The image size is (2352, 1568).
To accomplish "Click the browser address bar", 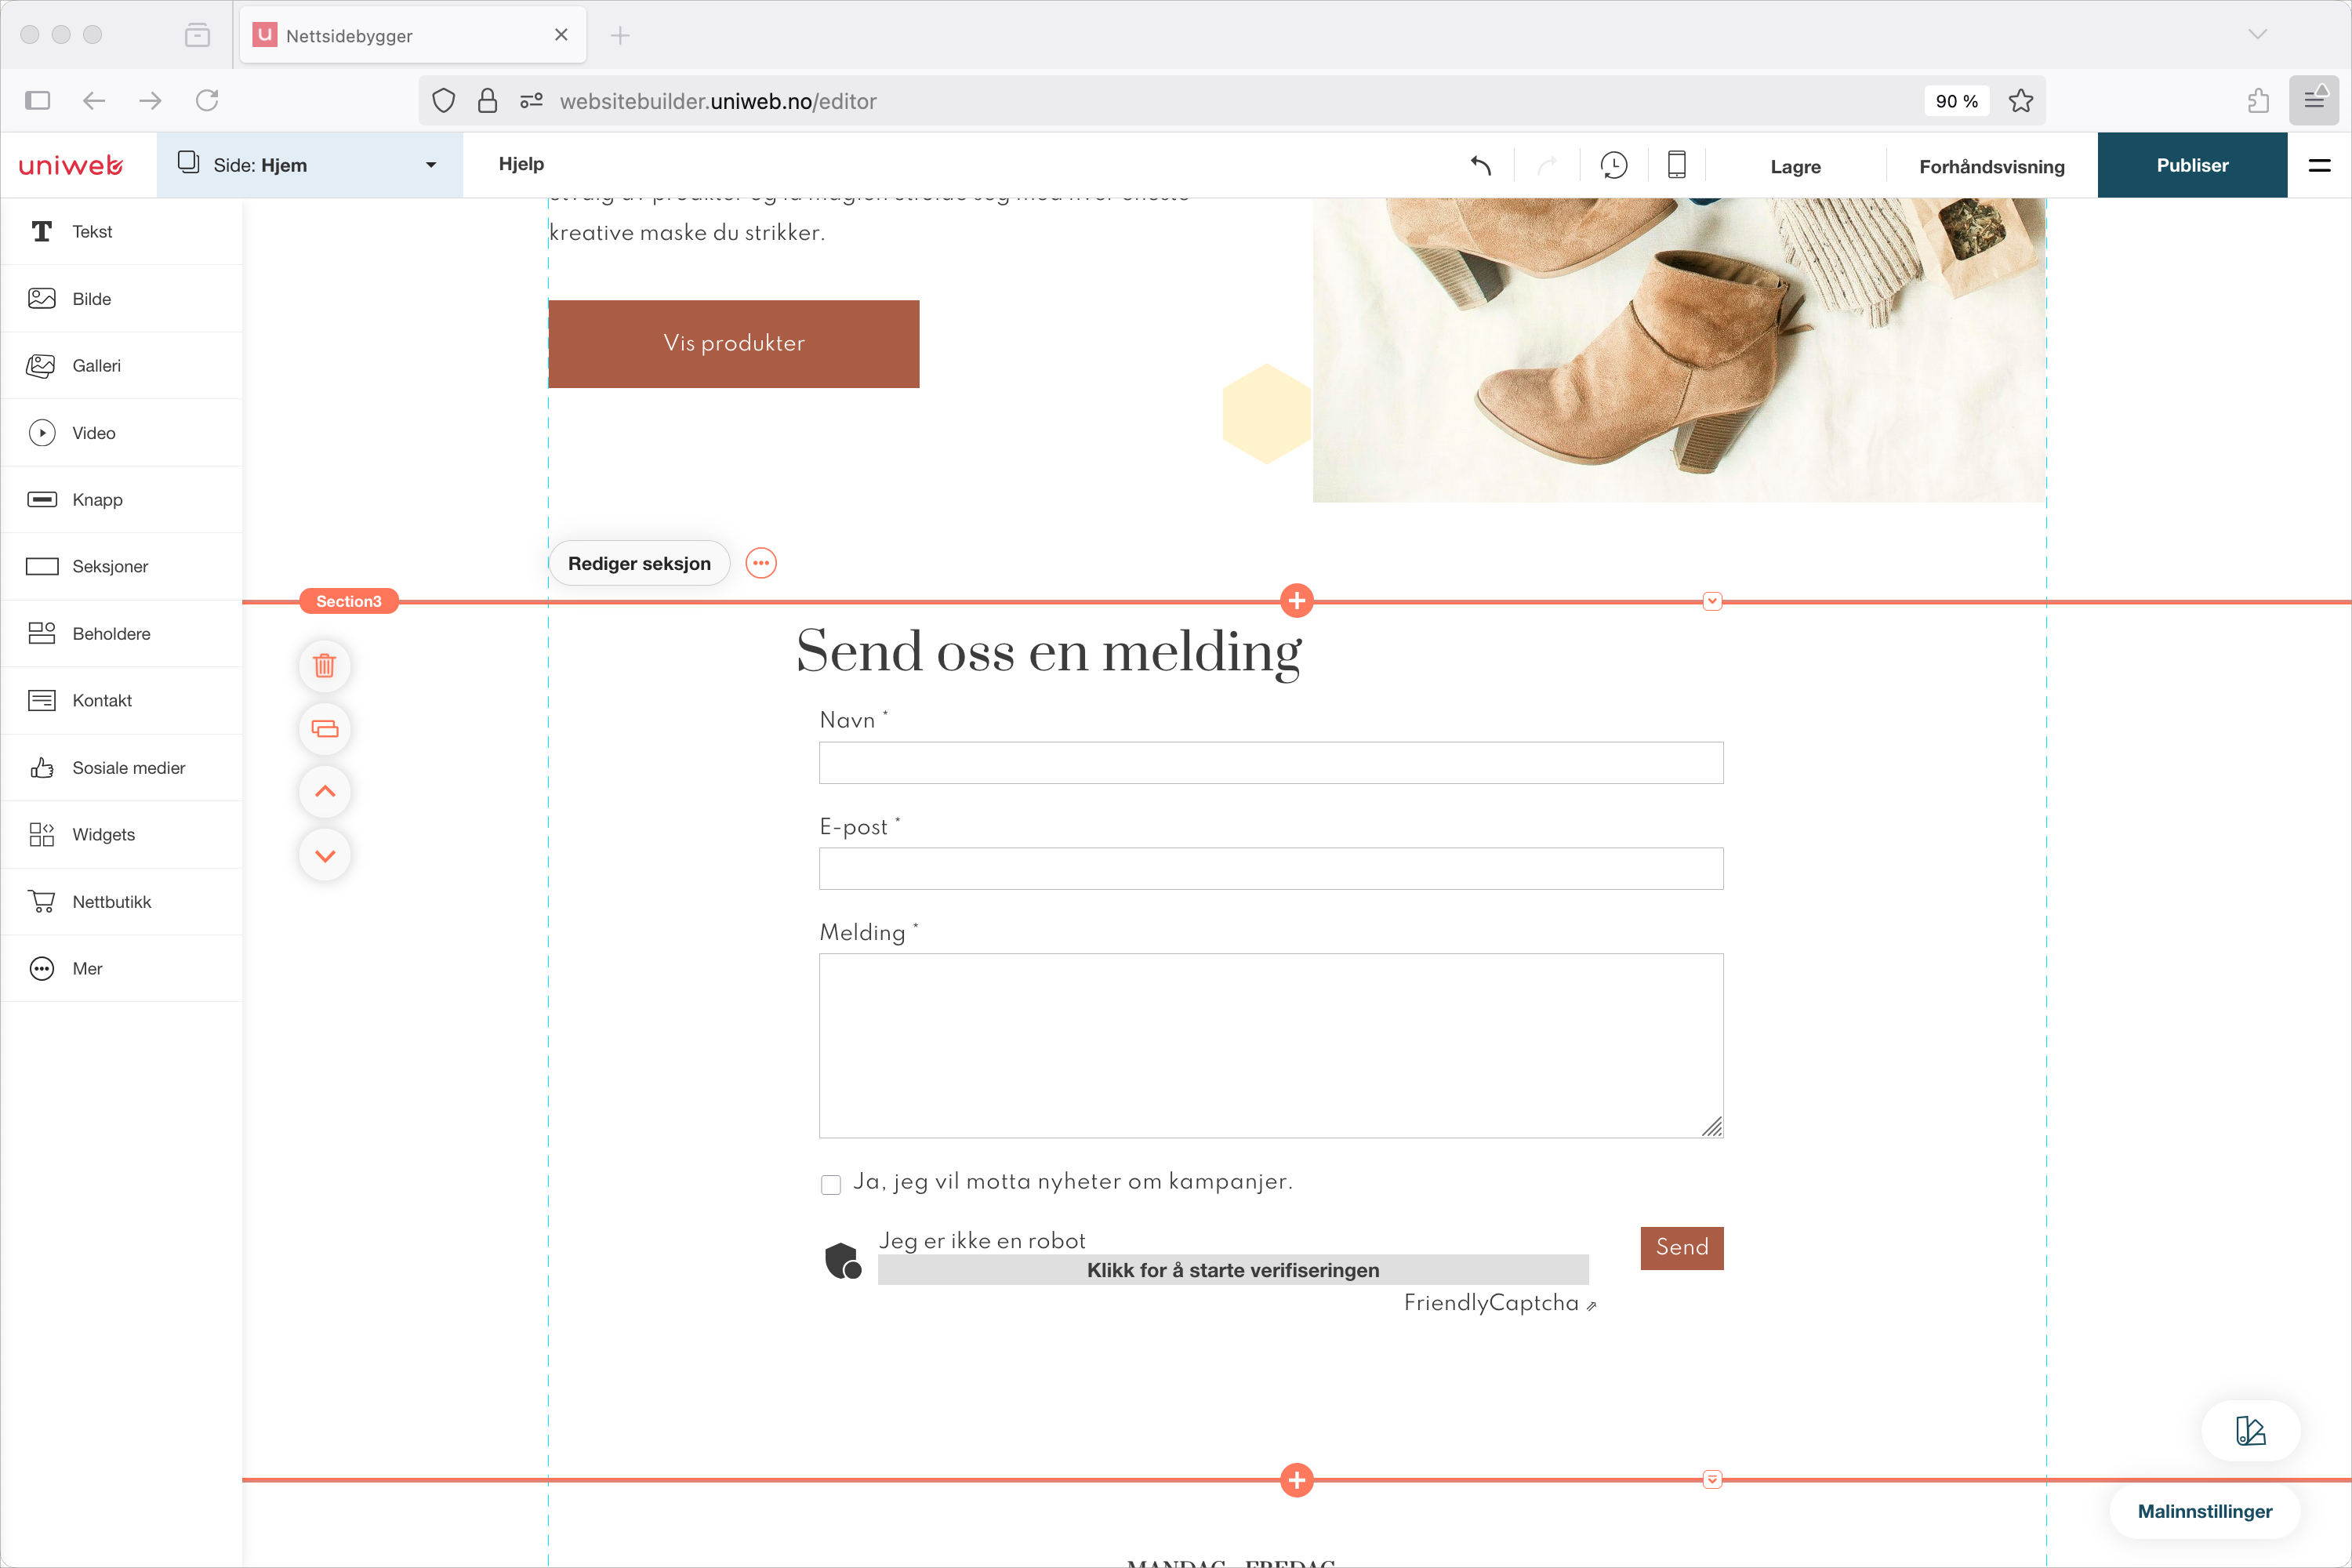I will tap(1231, 101).
